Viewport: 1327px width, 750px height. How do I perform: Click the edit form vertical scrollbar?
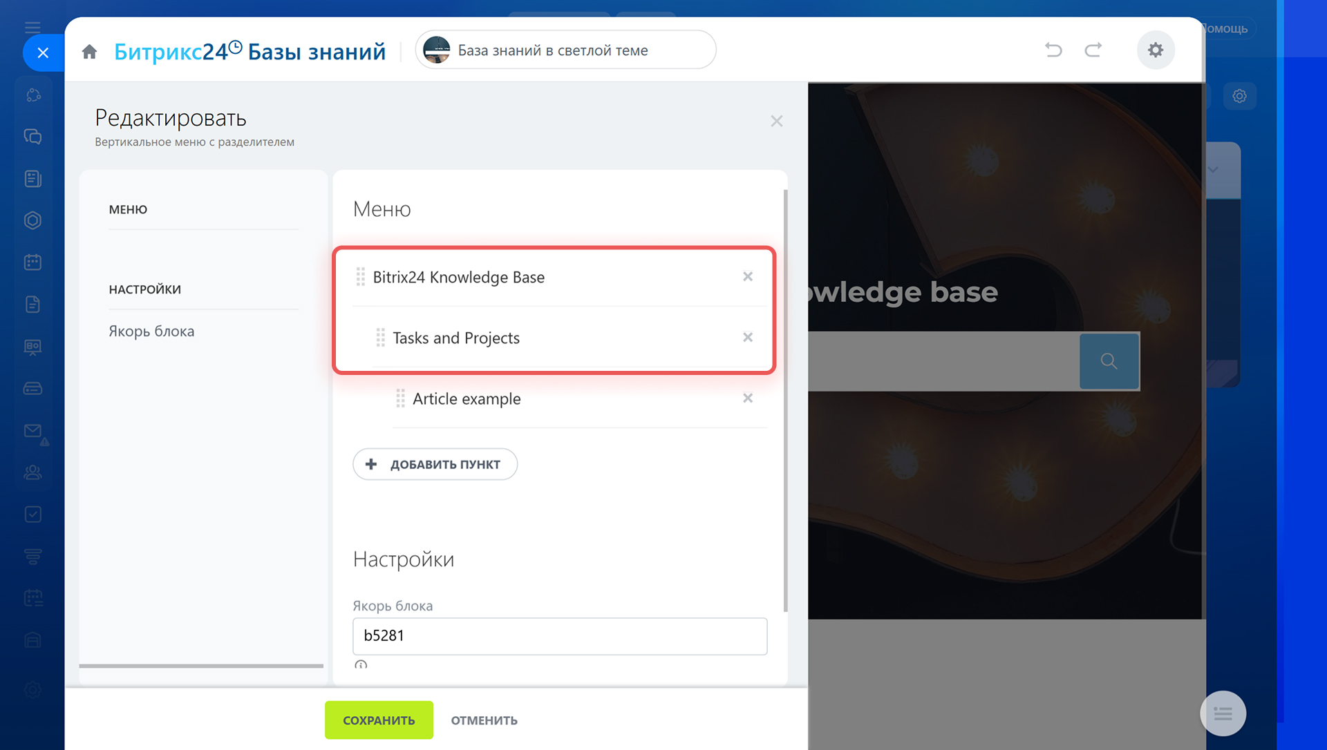coord(786,401)
